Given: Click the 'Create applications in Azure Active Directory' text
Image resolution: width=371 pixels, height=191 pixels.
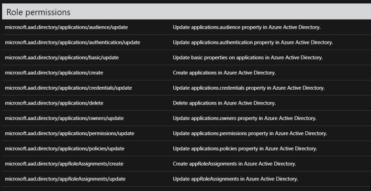Looking at the screenshot, I should pos(224,73).
